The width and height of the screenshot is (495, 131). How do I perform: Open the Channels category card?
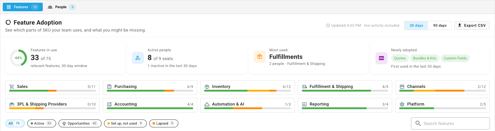(x=443, y=88)
